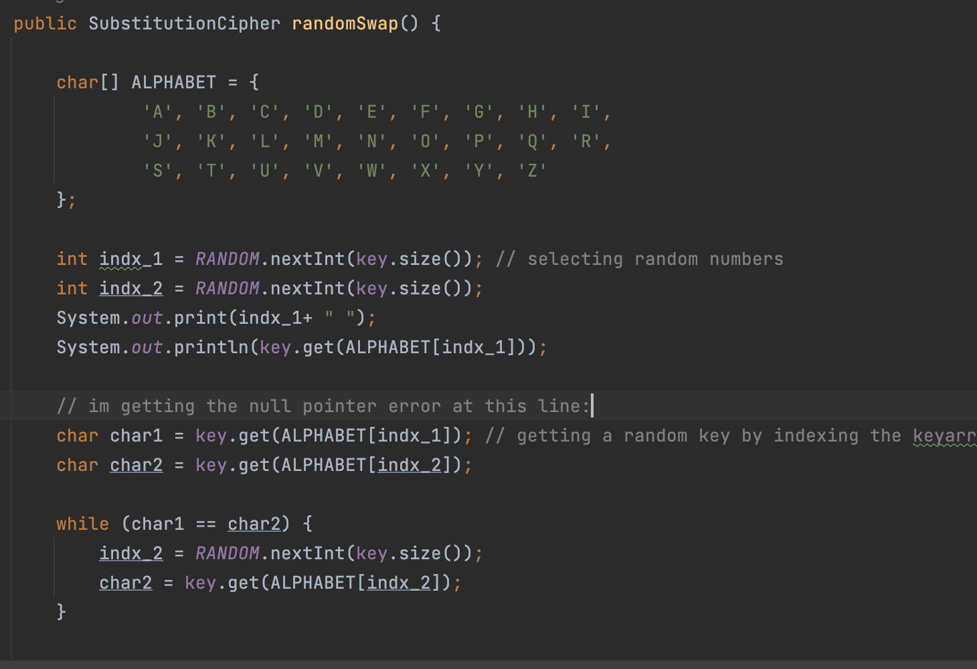
Task: Click the SubstitutionCipher return type
Action: click(x=184, y=23)
